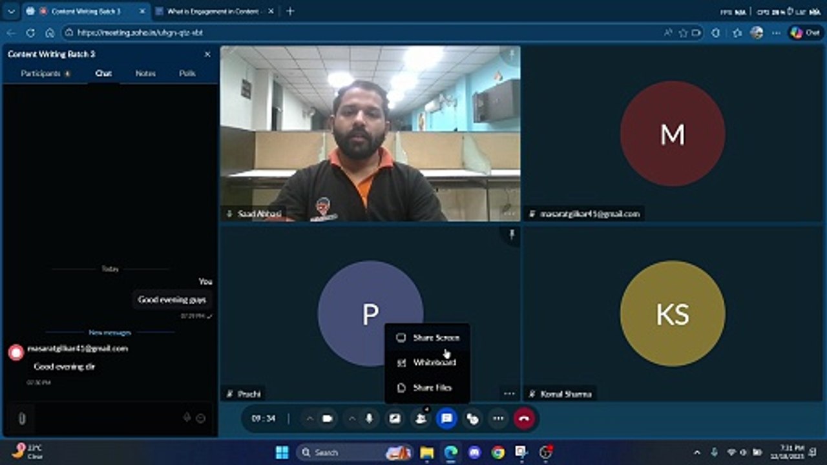This screenshot has height=465, width=827.
Task: Open participants from the meeting toolbar
Action: (421, 418)
